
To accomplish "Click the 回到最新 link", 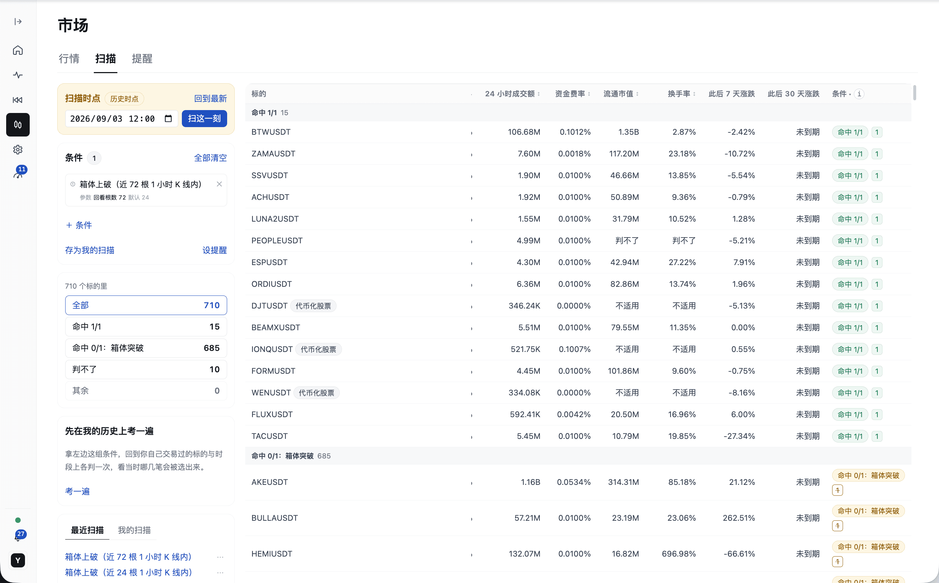I will point(210,99).
